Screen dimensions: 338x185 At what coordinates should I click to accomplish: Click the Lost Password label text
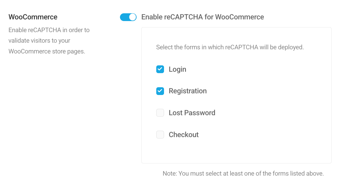click(192, 113)
